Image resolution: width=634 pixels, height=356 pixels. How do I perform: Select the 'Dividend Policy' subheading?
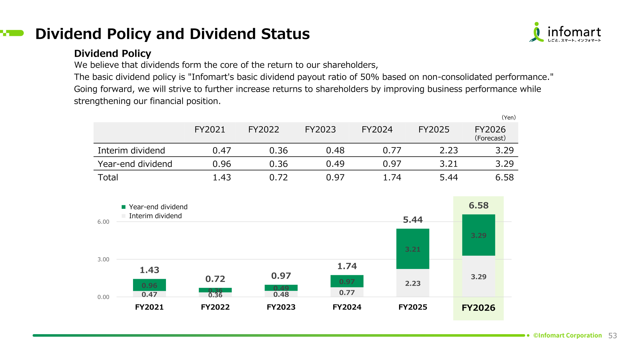113,54
